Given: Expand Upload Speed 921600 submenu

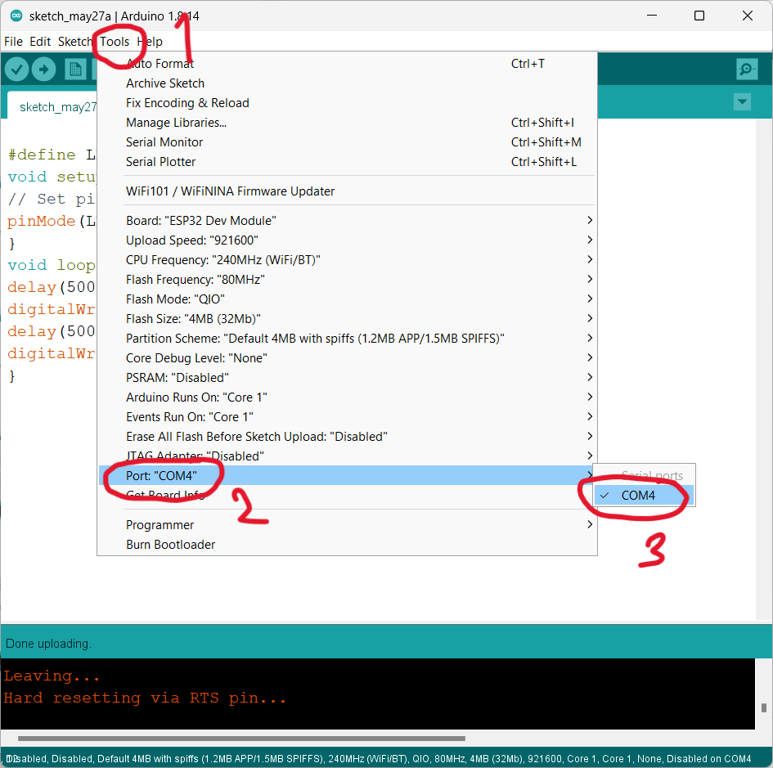Looking at the screenshot, I should tap(347, 240).
